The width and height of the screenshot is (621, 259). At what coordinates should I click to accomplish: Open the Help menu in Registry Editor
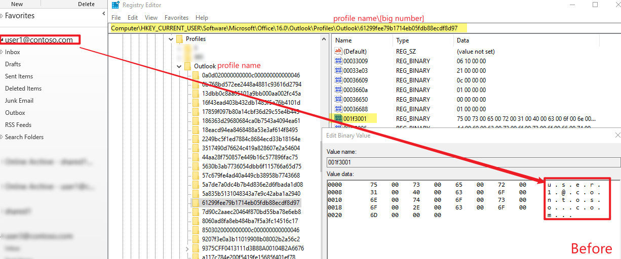click(202, 18)
